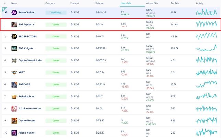Click the Games tag for EOS Knights
The width and height of the screenshot is (221, 139).
pos(56,48)
